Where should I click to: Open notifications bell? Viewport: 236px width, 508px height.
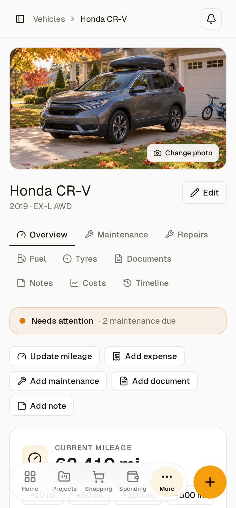(211, 19)
